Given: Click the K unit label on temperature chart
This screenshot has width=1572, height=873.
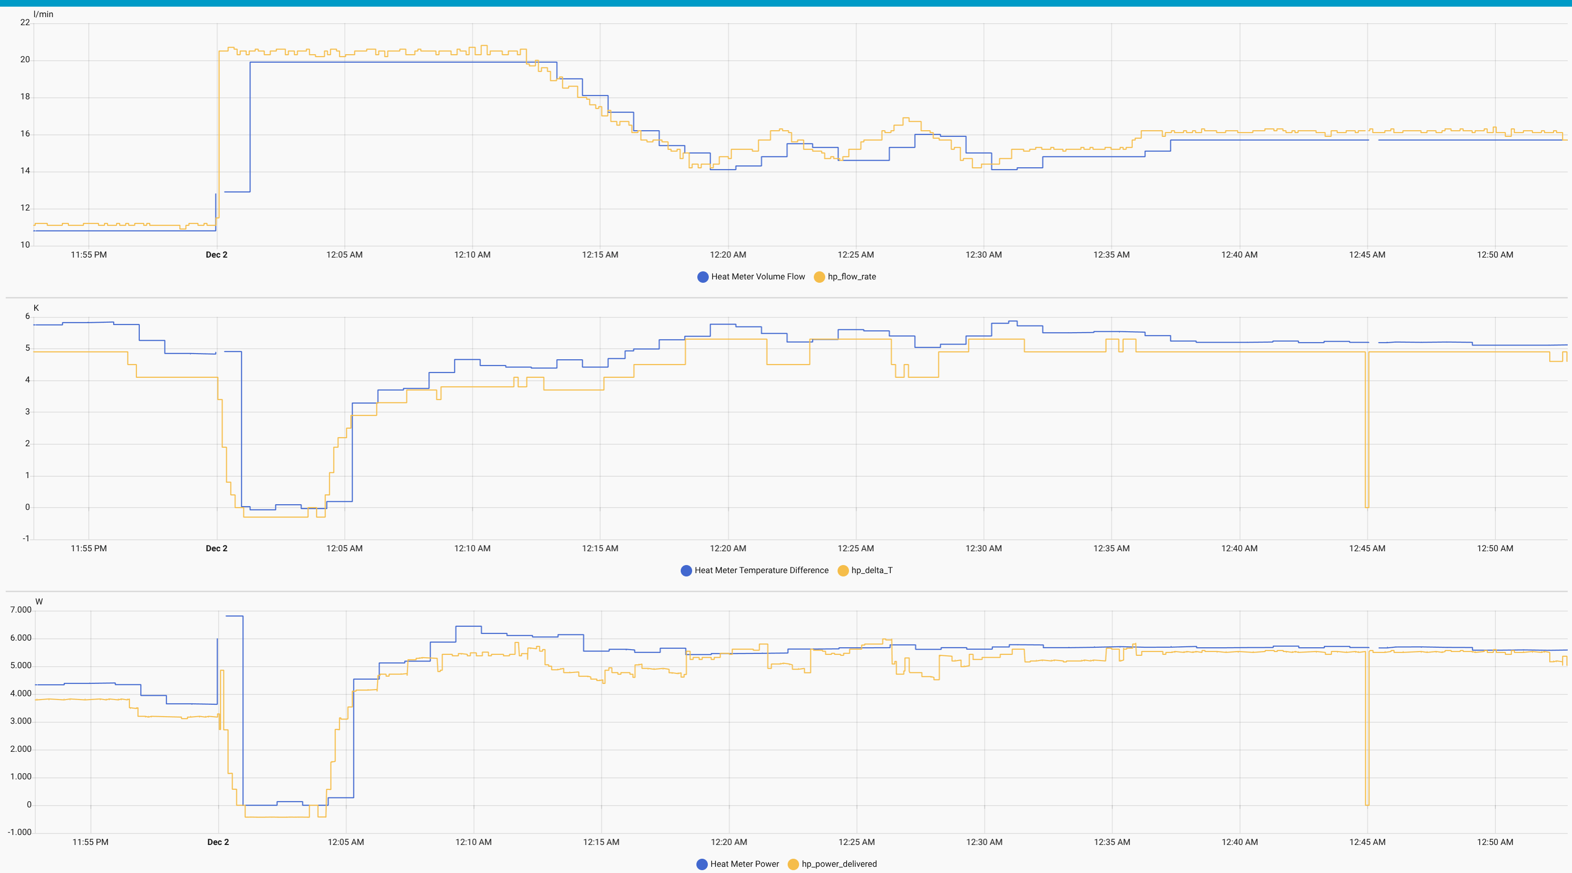Looking at the screenshot, I should [36, 308].
